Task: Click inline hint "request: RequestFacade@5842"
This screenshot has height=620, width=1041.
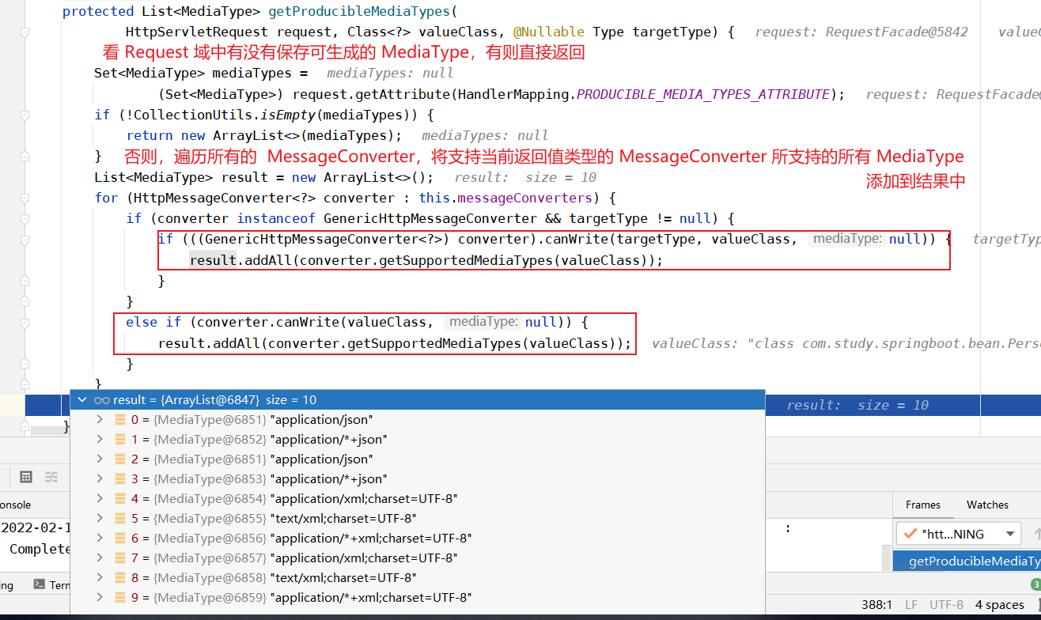Action: point(861,32)
